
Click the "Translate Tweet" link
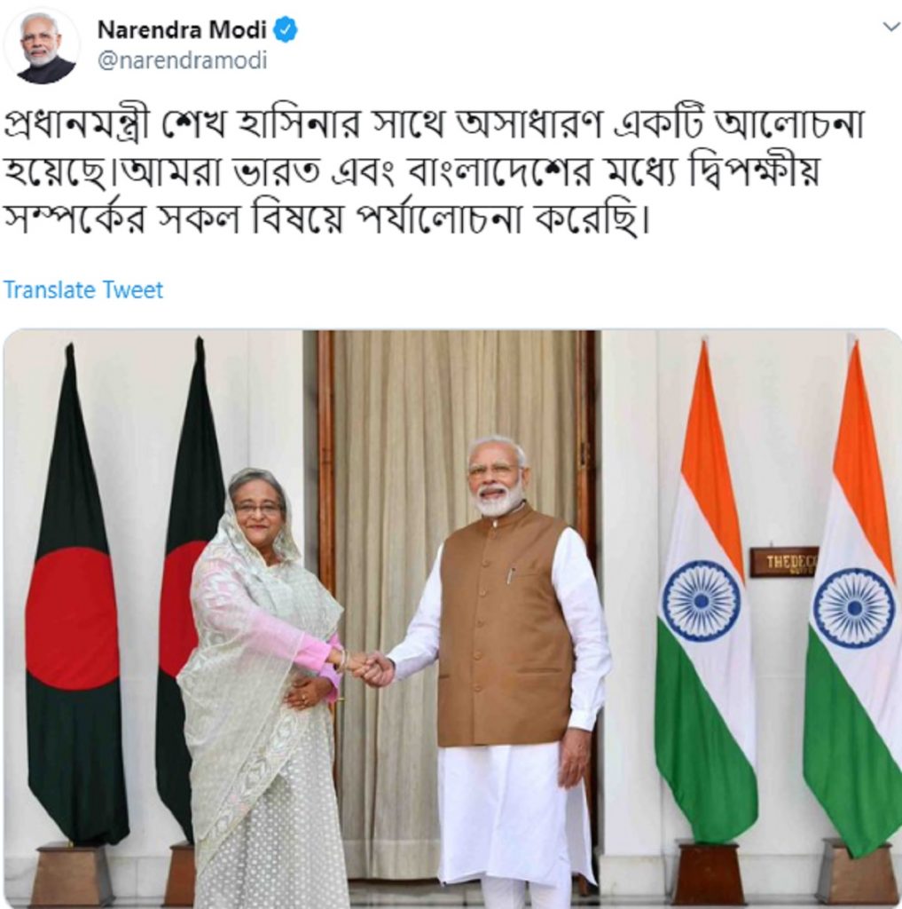tap(83, 289)
